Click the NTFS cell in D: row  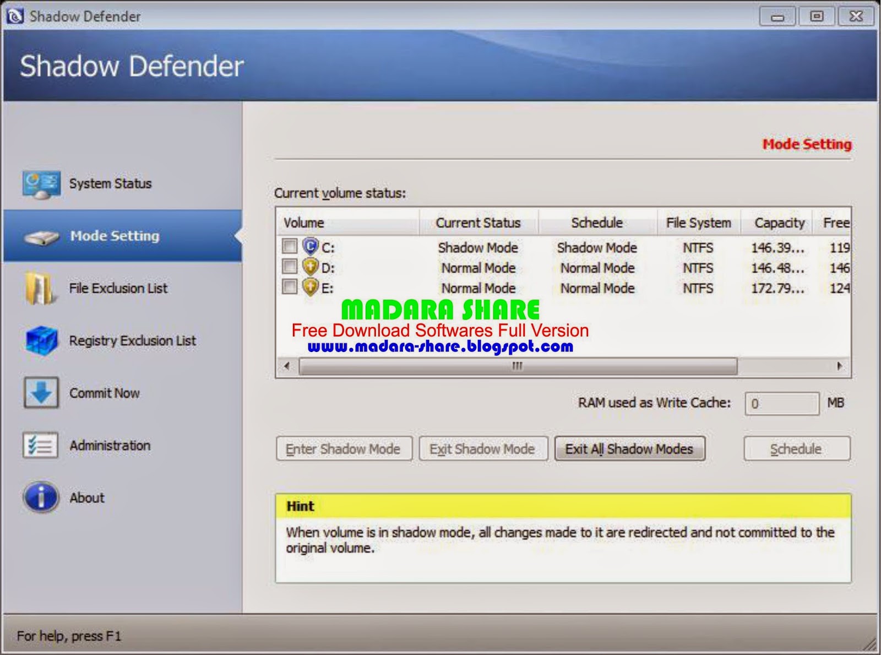click(x=698, y=268)
